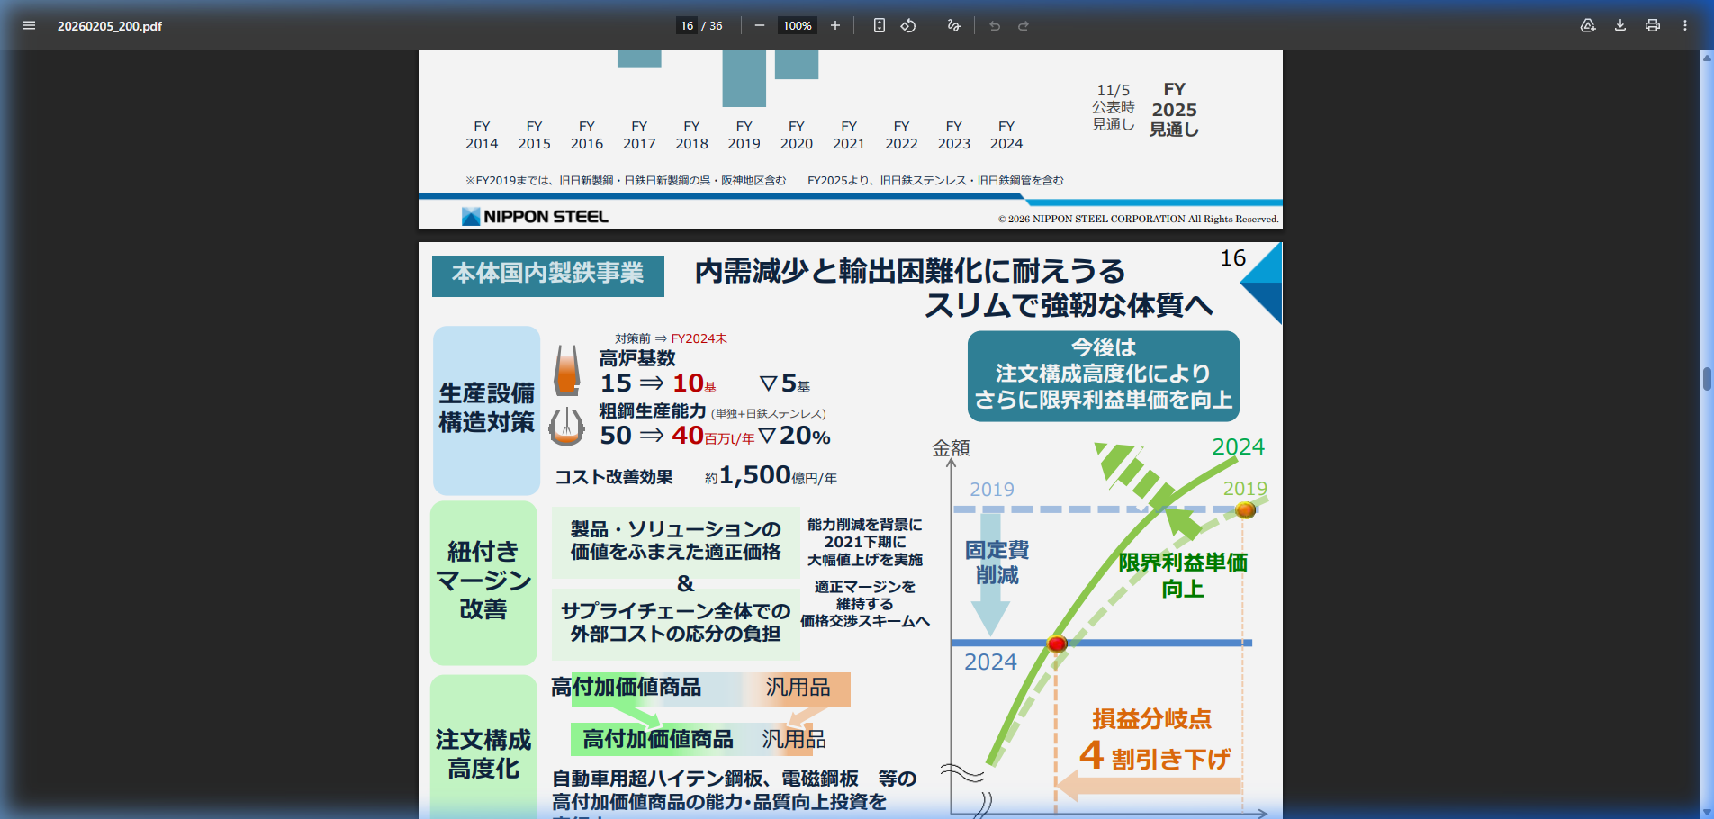Enable the draw annotation mode

point(953,25)
